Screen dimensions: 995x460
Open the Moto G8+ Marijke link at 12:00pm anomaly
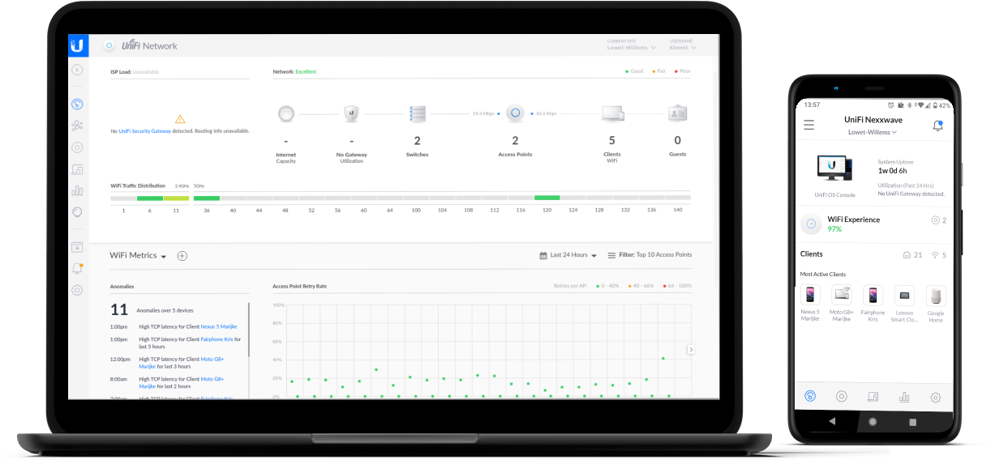[x=212, y=359]
